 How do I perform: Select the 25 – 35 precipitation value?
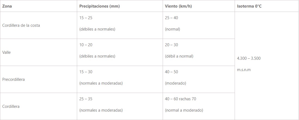pyautogui.click(x=86, y=99)
